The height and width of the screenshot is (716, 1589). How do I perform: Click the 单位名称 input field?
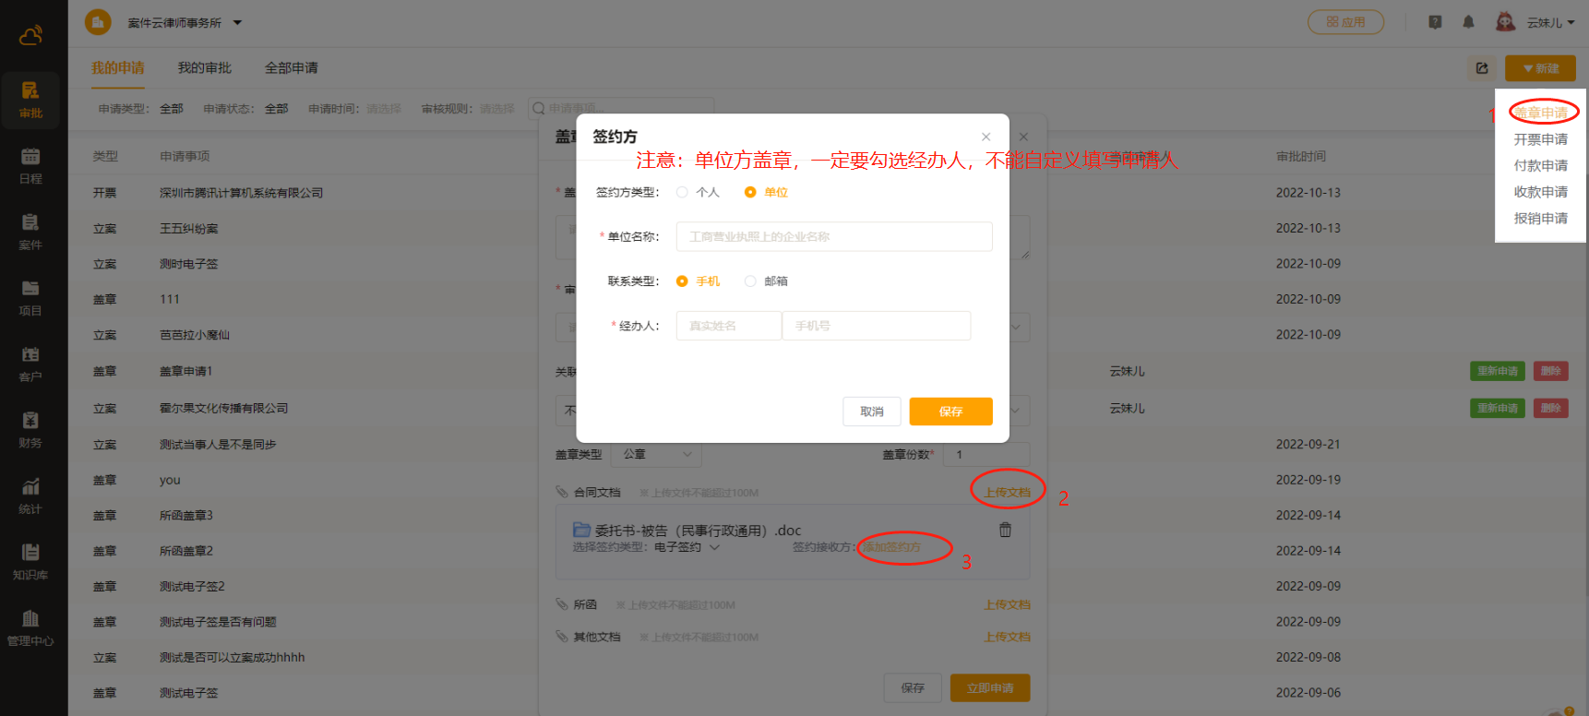[x=834, y=237]
